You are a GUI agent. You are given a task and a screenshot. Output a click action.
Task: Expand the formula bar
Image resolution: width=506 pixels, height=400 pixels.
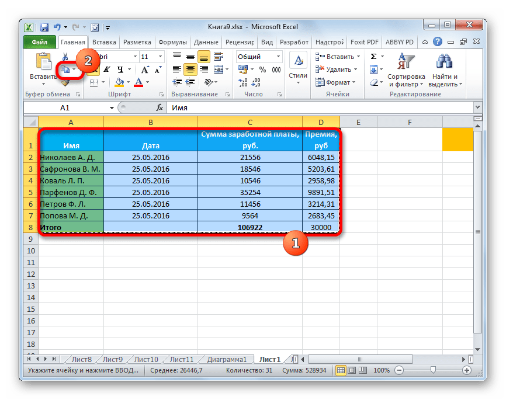[x=477, y=107]
